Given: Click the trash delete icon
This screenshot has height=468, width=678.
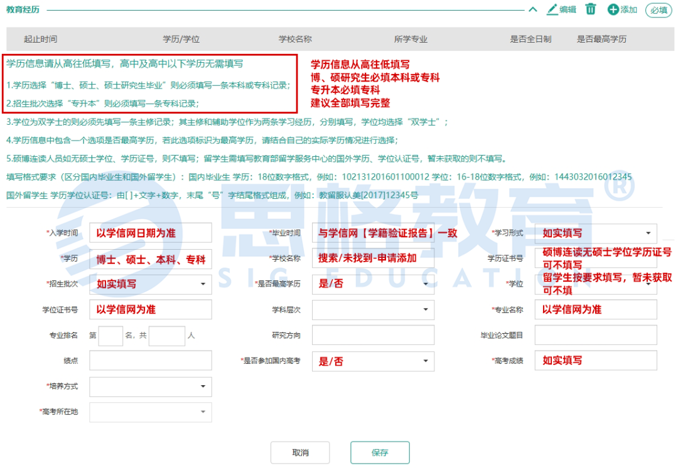Looking at the screenshot, I should (x=591, y=9).
